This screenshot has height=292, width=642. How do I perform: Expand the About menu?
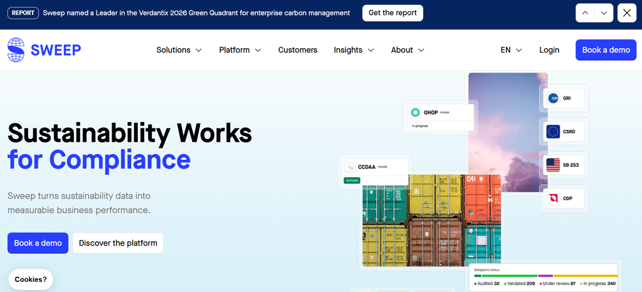tap(408, 50)
